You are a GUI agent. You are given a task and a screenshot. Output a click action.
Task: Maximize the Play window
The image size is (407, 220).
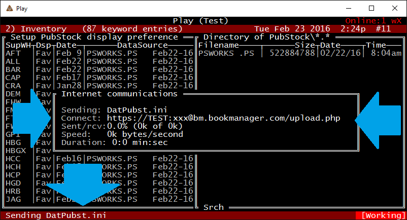[371, 8]
